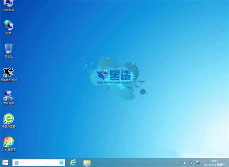Expand the Baidu search engine chevron
This screenshot has height=167, width=229.
coord(21,163)
